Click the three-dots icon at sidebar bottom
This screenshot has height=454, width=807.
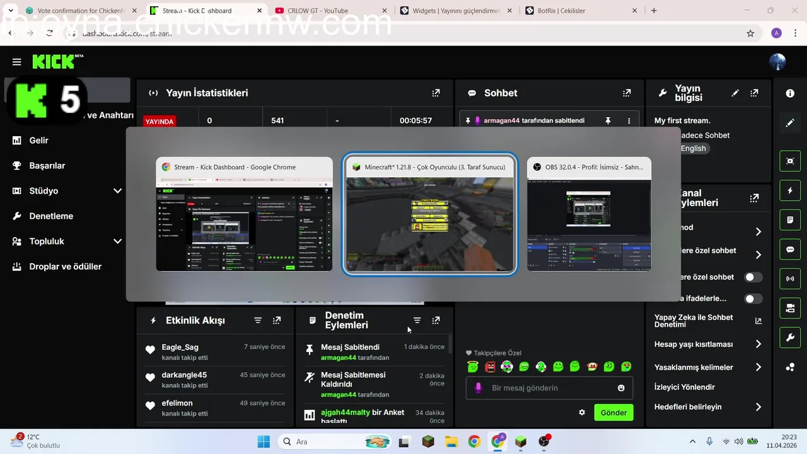(x=790, y=367)
